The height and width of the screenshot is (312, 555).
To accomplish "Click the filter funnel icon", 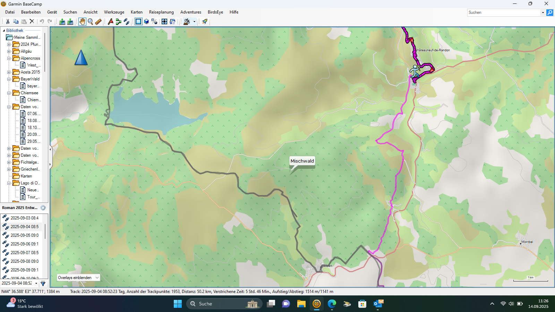I will [x=43, y=283].
